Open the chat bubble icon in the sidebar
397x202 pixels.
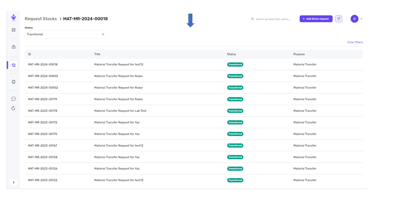coord(13,99)
